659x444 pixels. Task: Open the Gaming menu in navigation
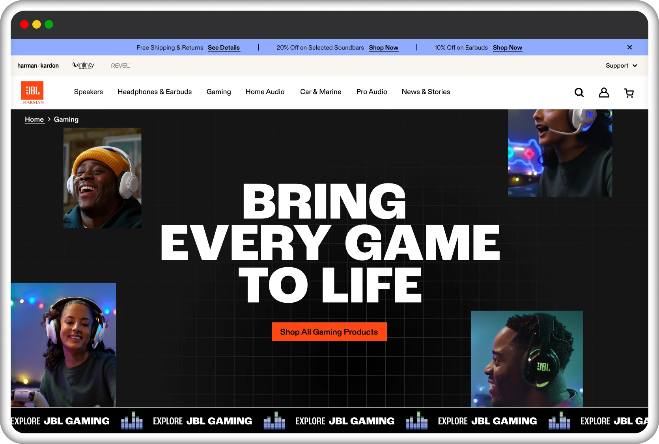click(x=219, y=92)
